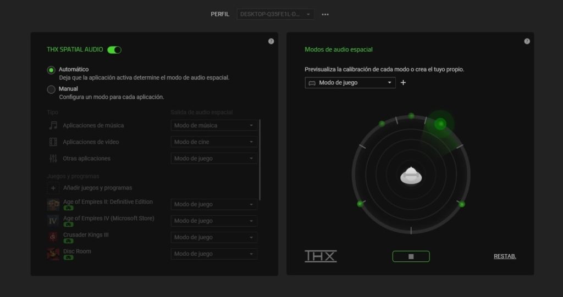The image size is (563, 297).
Task: Select the Manual radio option
Action: click(x=51, y=89)
